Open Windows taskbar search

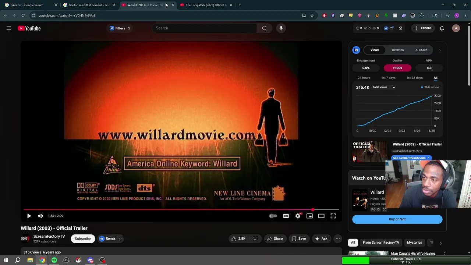18,260
